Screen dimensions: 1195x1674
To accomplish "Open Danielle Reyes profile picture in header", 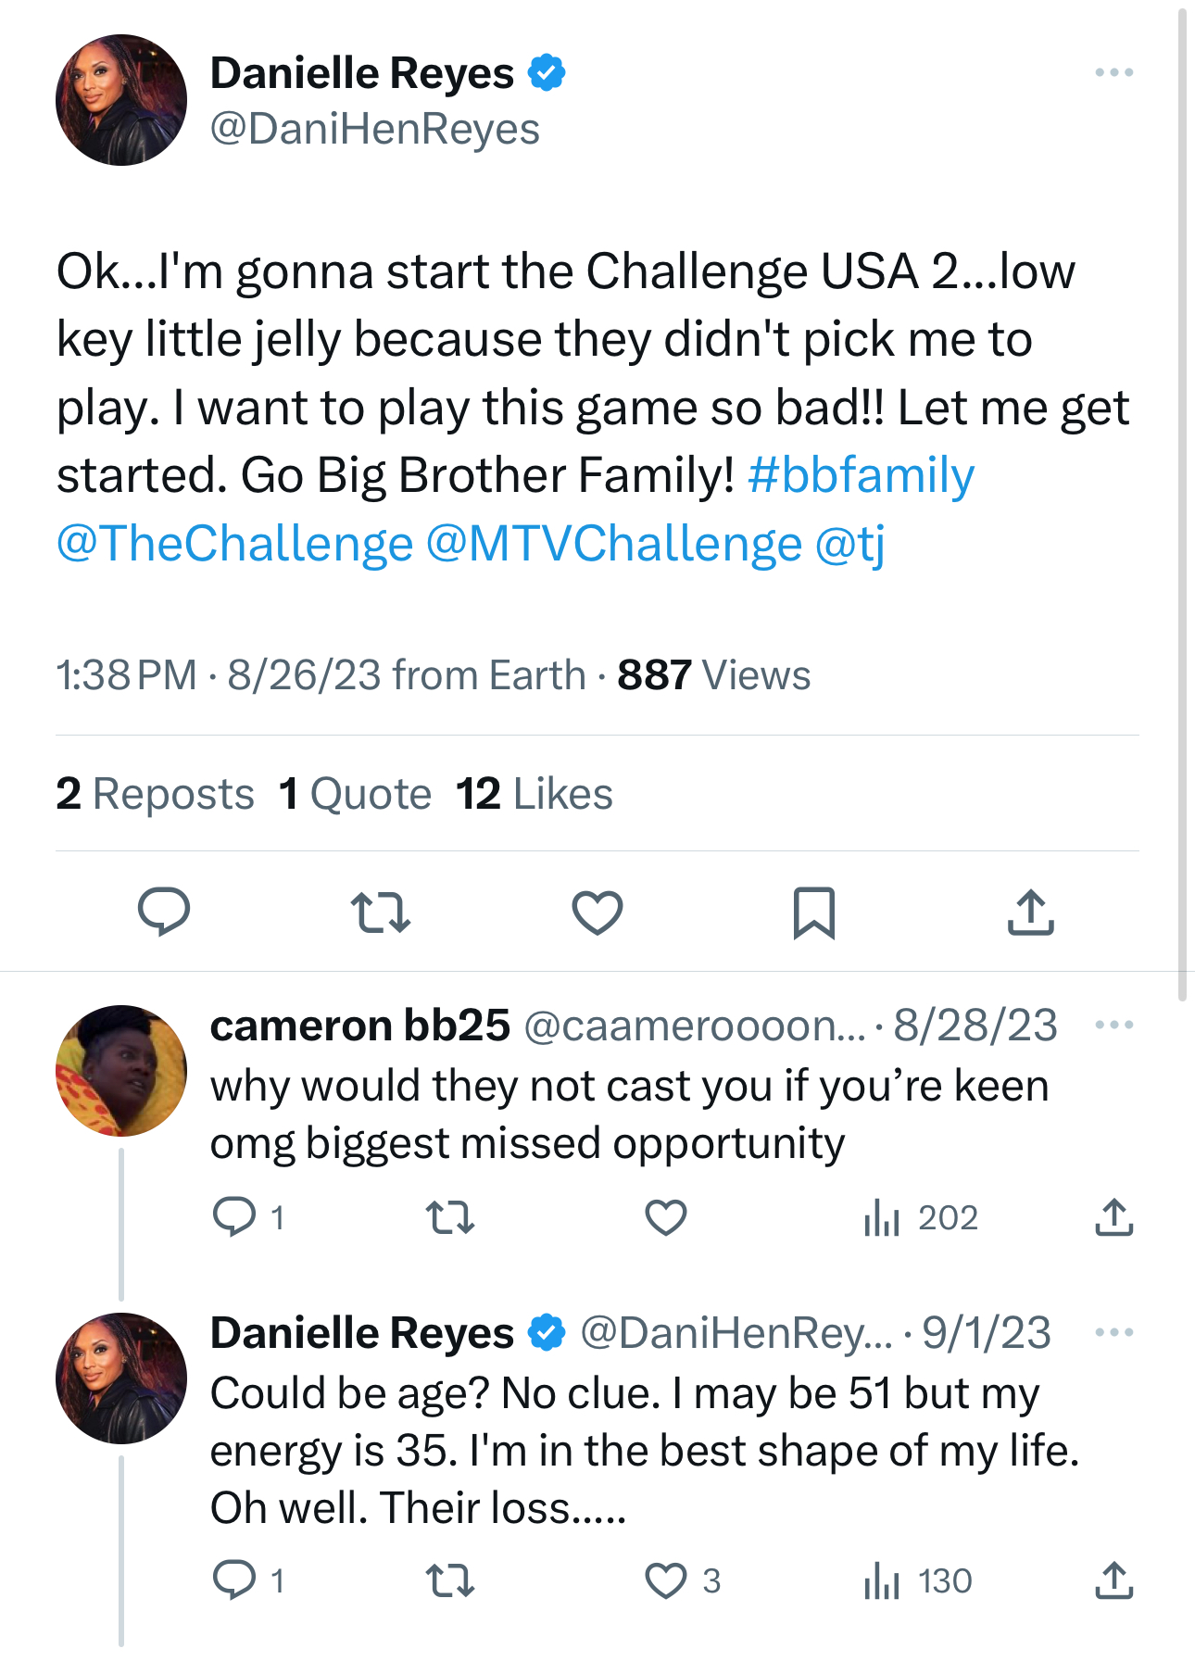I will (121, 100).
